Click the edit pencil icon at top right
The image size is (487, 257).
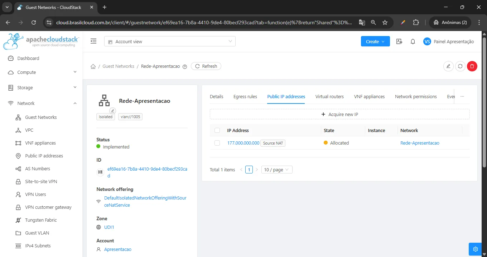(448, 66)
